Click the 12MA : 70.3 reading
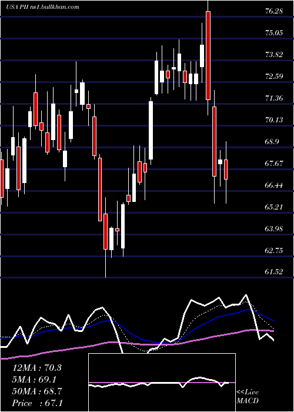 click(x=37, y=368)
